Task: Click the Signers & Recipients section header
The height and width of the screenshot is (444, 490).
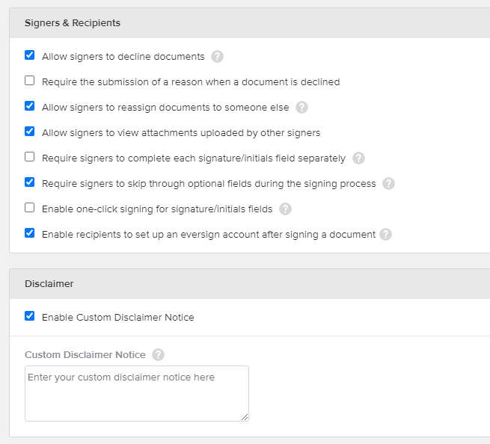Action: click(x=73, y=23)
